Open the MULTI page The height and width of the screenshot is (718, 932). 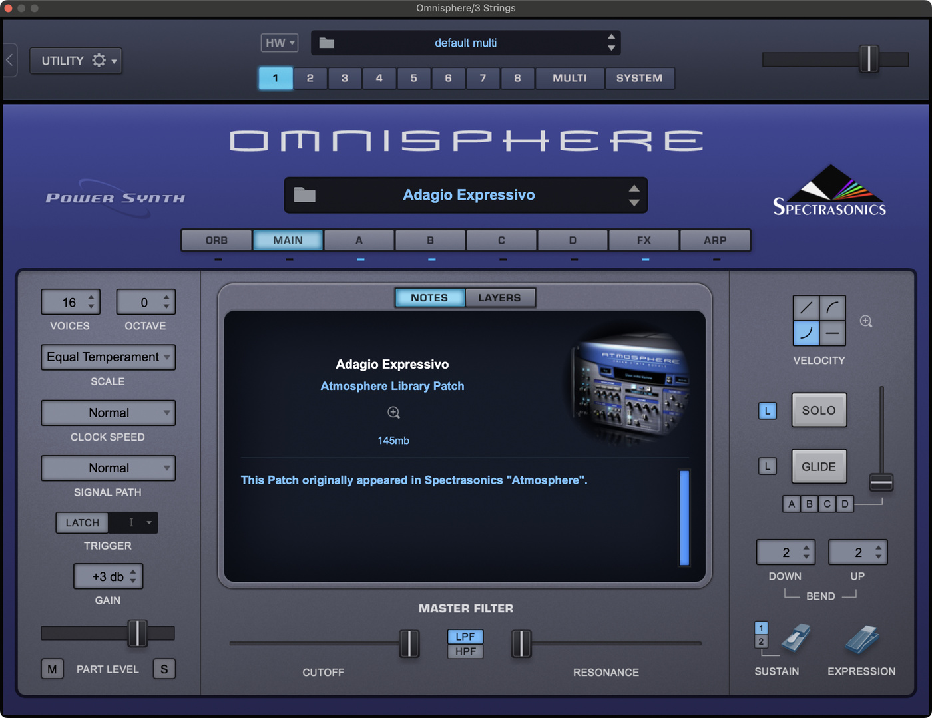pyautogui.click(x=570, y=78)
